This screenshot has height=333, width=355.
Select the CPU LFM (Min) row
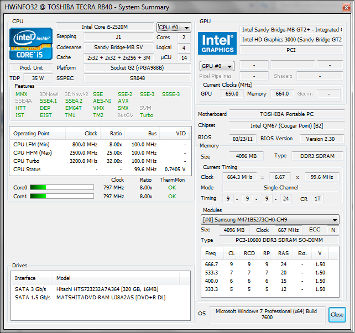coord(100,145)
